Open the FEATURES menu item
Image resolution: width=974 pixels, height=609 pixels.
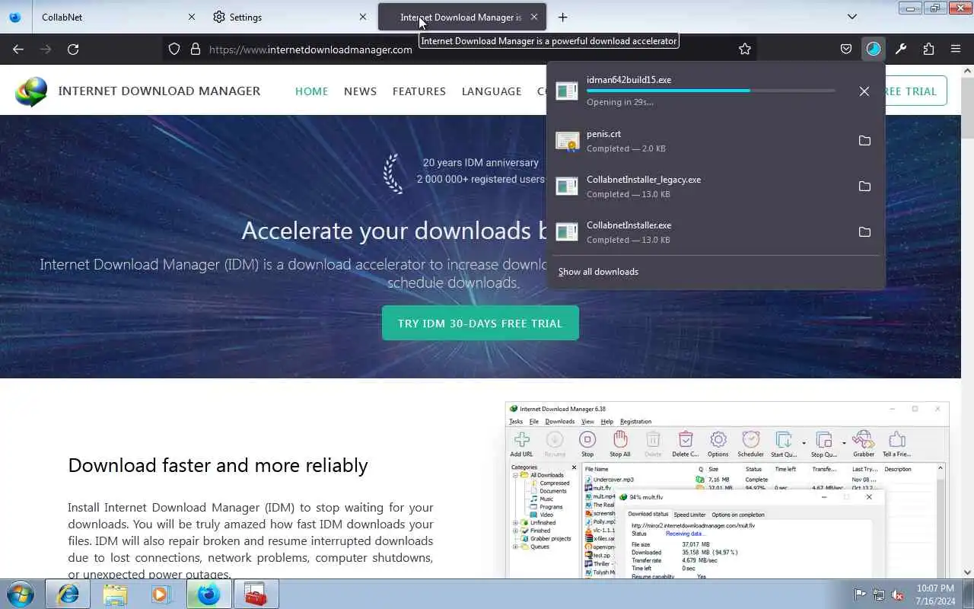[419, 91]
